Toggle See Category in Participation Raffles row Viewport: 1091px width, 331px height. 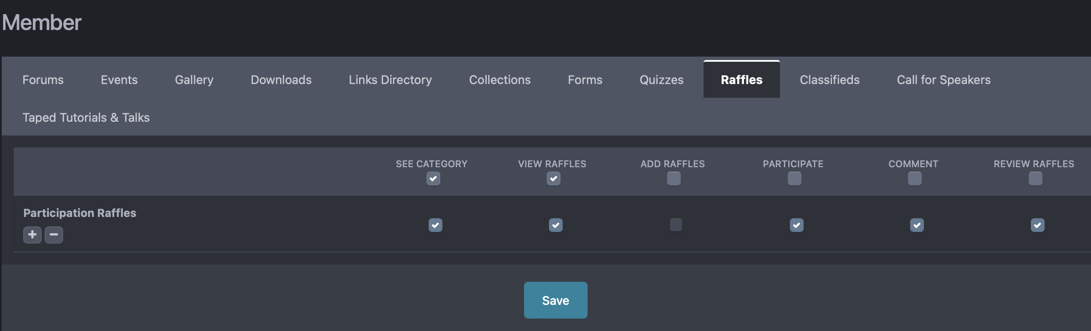point(435,225)
